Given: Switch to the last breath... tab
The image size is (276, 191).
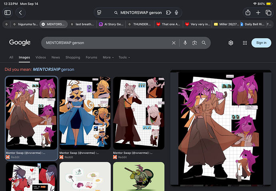Looking at the screenshot, I should 82,24.
